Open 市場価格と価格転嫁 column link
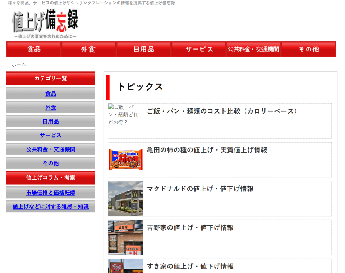This screenshot has height=273, width=345. [51, 193]
